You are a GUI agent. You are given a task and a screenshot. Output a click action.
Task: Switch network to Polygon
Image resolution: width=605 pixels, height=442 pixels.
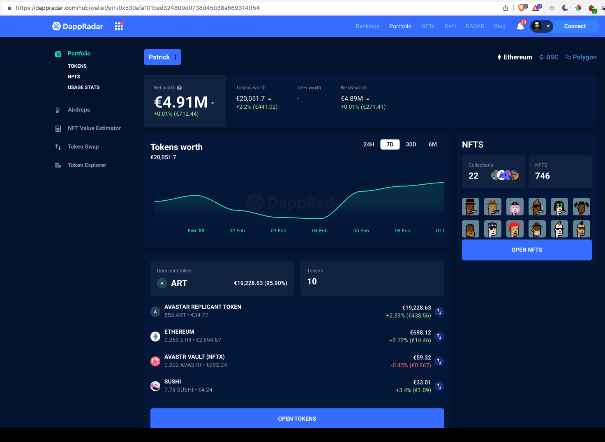pyautogui.click(x=581, y=57)
